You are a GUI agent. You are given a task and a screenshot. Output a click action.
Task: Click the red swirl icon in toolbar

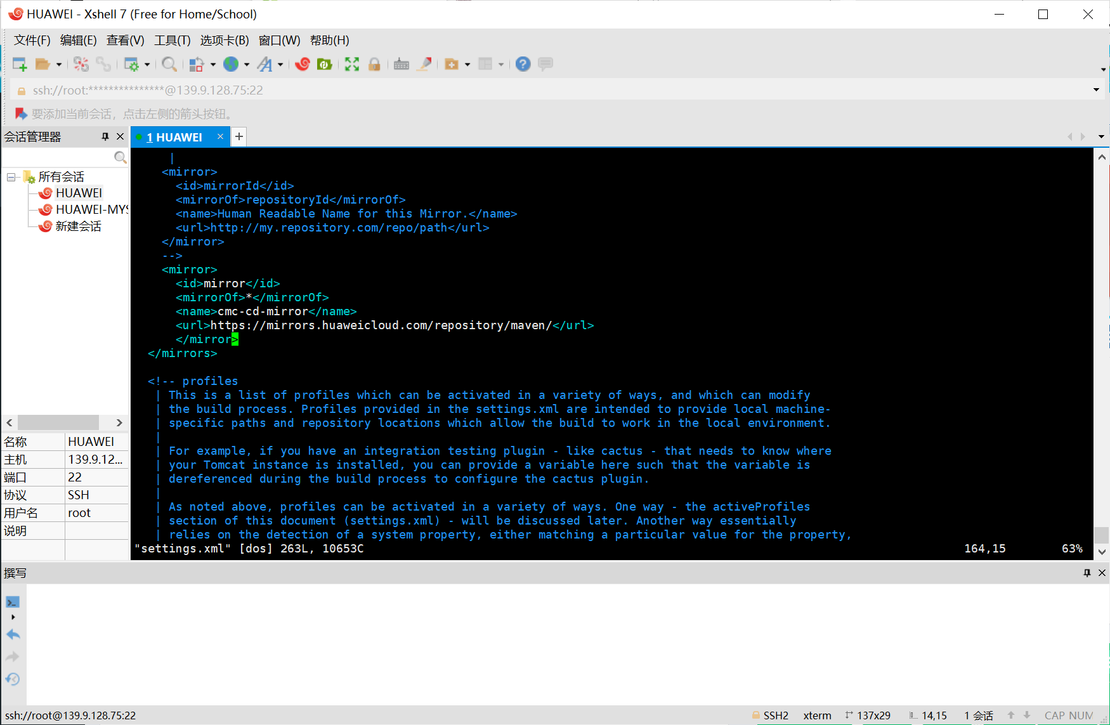coord(303,64)
